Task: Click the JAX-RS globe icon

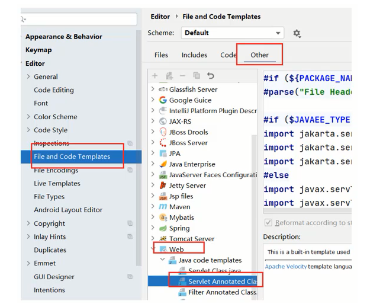Action: (x=163, y=121)
